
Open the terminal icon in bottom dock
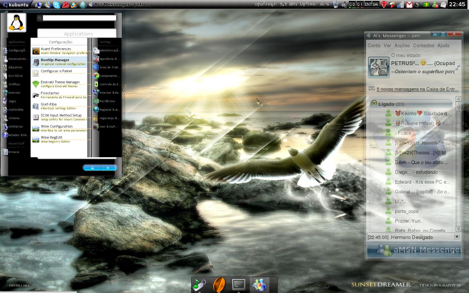pyautogui.click(x=238, y=285)
